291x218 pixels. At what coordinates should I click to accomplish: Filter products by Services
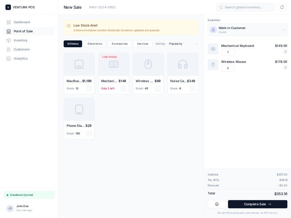pos(143,44)
